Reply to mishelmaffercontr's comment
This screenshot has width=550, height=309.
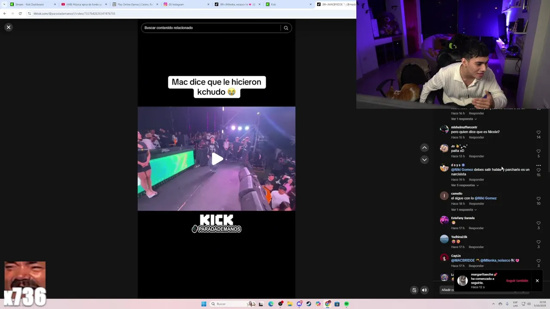[476, 137]
